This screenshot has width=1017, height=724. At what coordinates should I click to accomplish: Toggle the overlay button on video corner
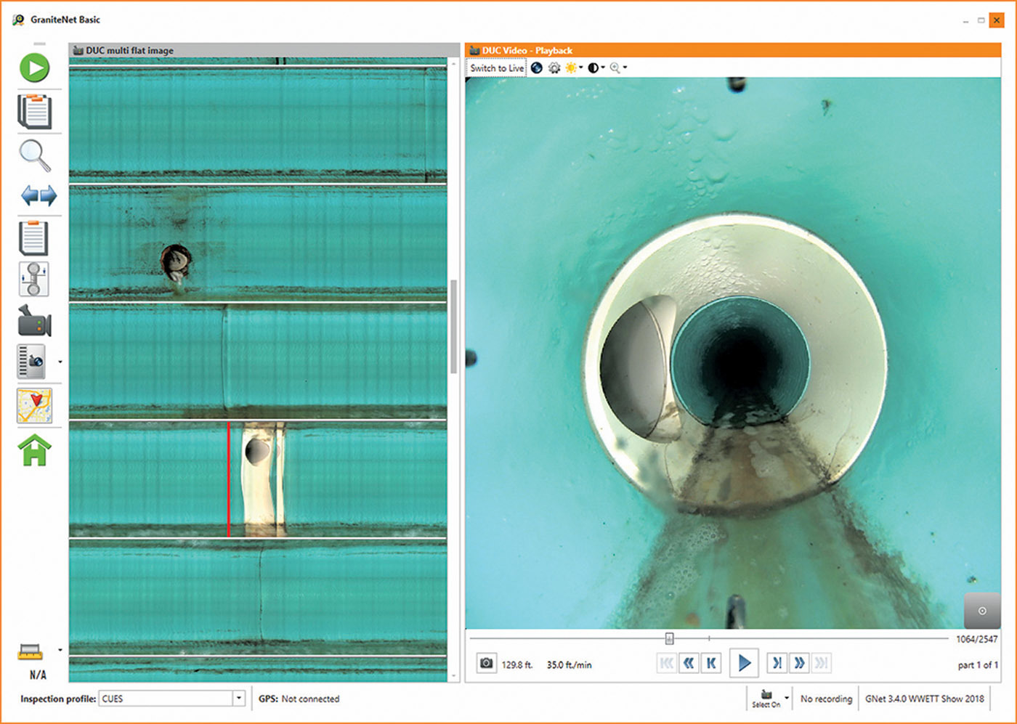pyautogui.click(x=981, y=611)
